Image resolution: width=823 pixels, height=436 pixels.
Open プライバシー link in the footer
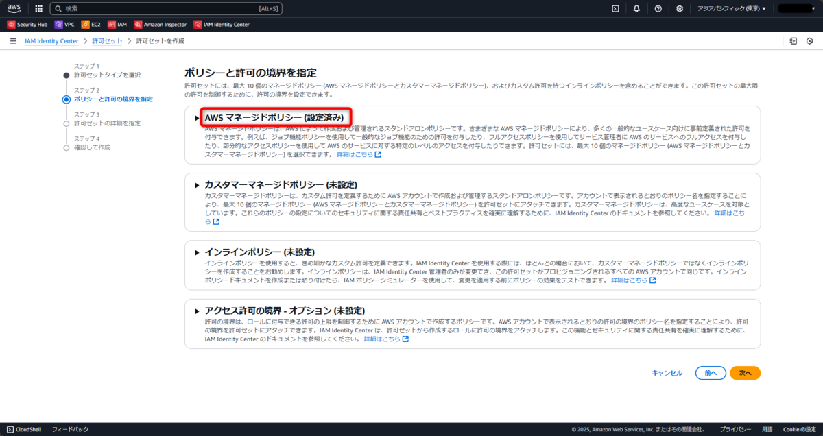(x=735, y=429)
